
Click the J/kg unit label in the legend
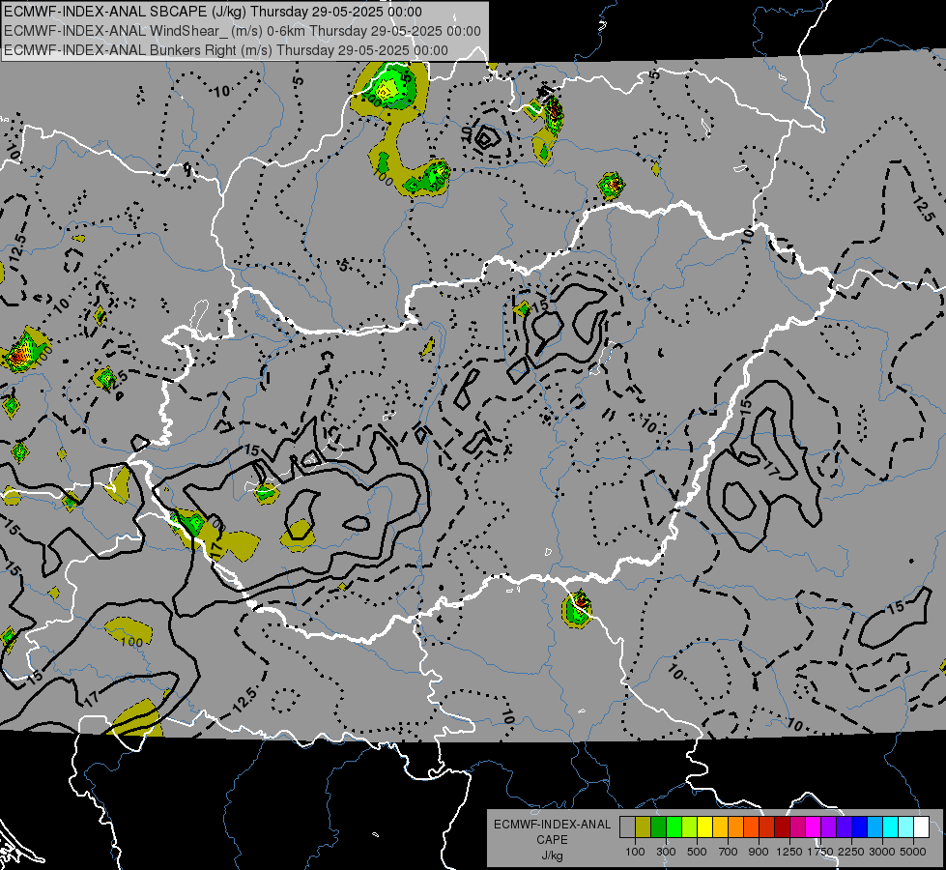tap(552, 855)
